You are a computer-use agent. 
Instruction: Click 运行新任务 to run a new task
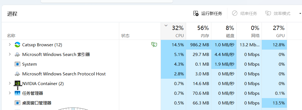click(x=208, y=14)
